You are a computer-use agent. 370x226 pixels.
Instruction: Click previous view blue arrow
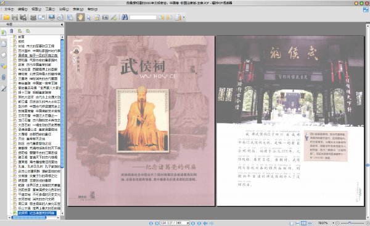(205, 223)
